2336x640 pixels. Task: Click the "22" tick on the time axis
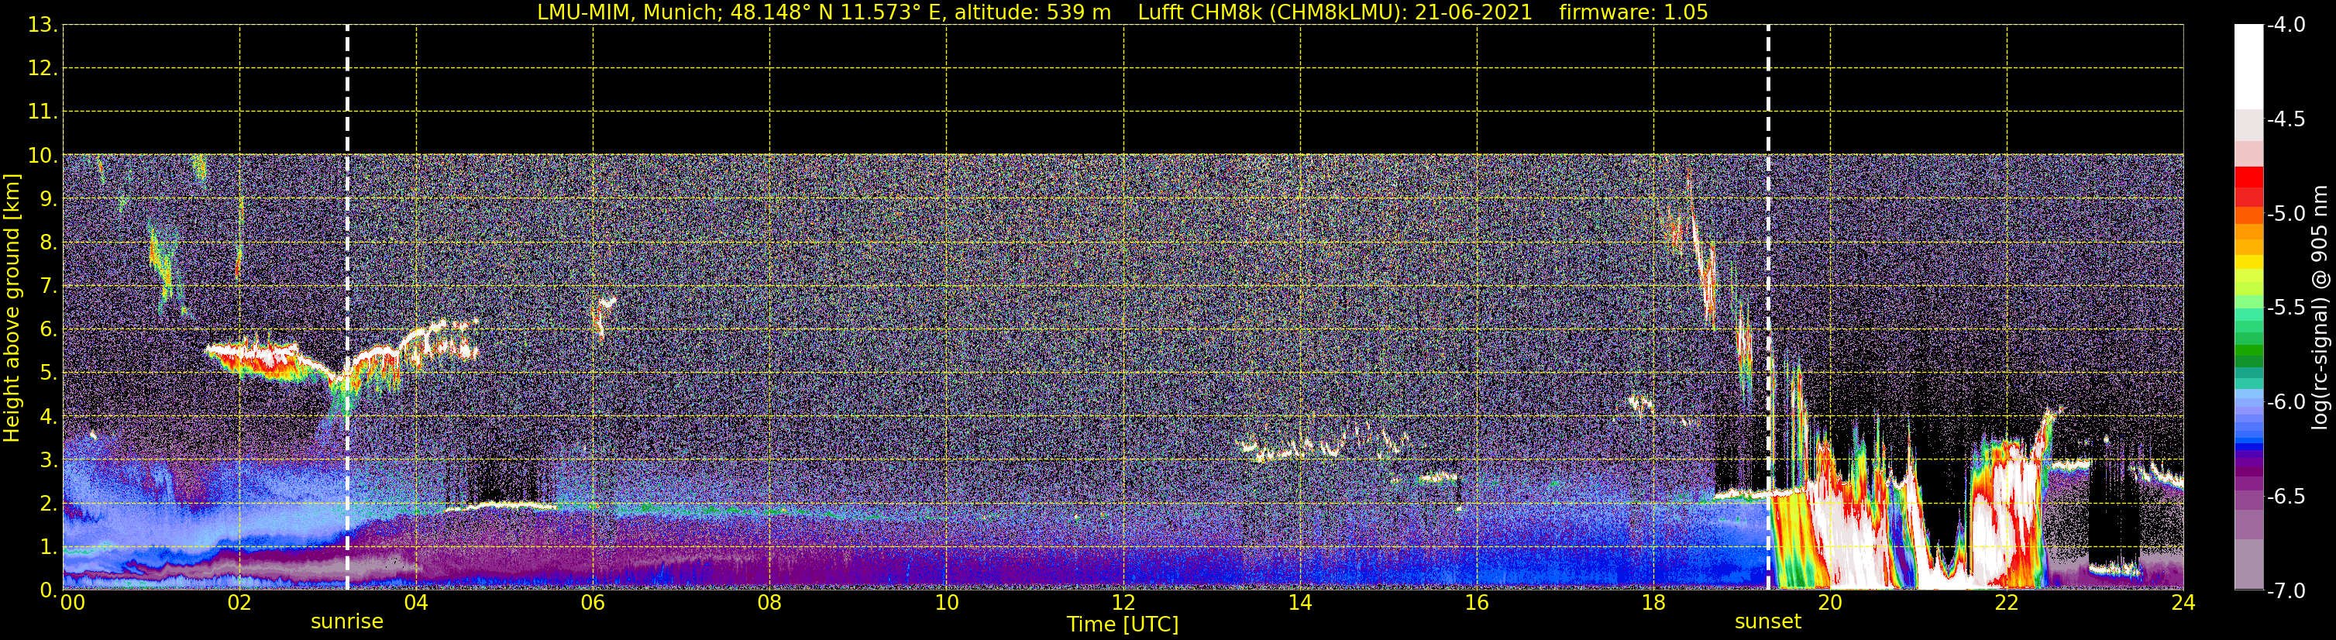click(2007, 603)
